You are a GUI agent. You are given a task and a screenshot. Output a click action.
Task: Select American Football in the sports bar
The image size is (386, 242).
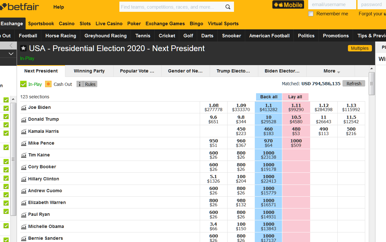click(269, 36)
